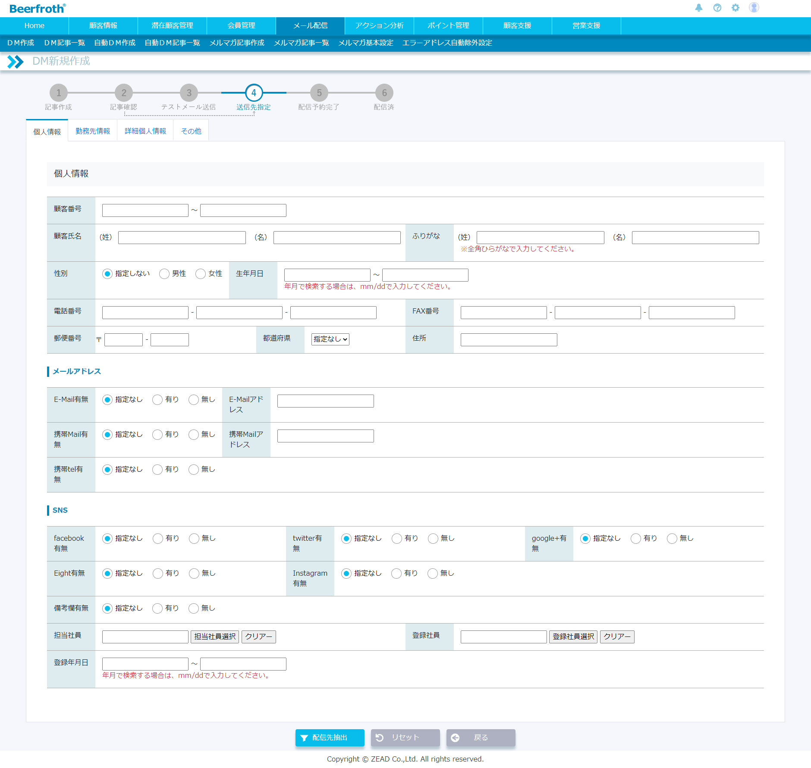This screenshot has height=768, width=811.
Task: Click the user profile avatar icon
Action: click(754, 8)
